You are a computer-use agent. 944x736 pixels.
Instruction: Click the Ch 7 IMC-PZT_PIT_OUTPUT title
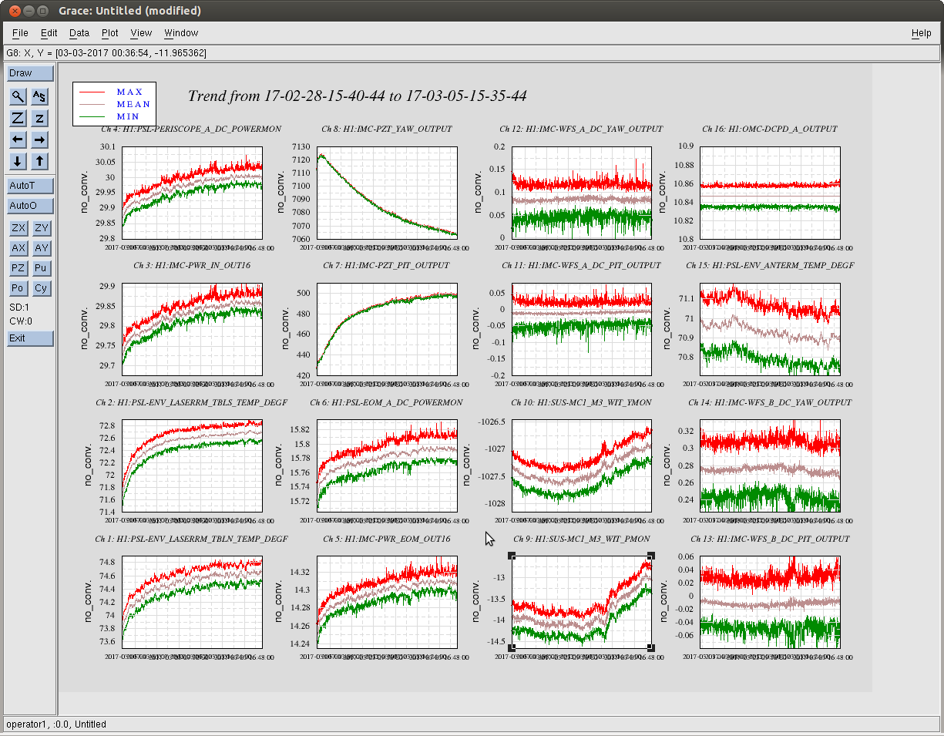point(387,266)
